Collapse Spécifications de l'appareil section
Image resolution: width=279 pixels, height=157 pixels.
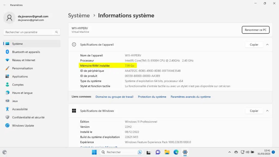click(x=267, y=45)
